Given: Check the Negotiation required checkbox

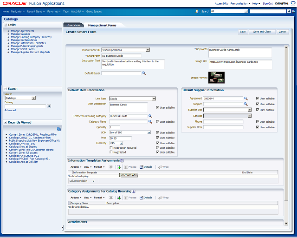Looking at the screenshot, I should [x=111, y=148].
